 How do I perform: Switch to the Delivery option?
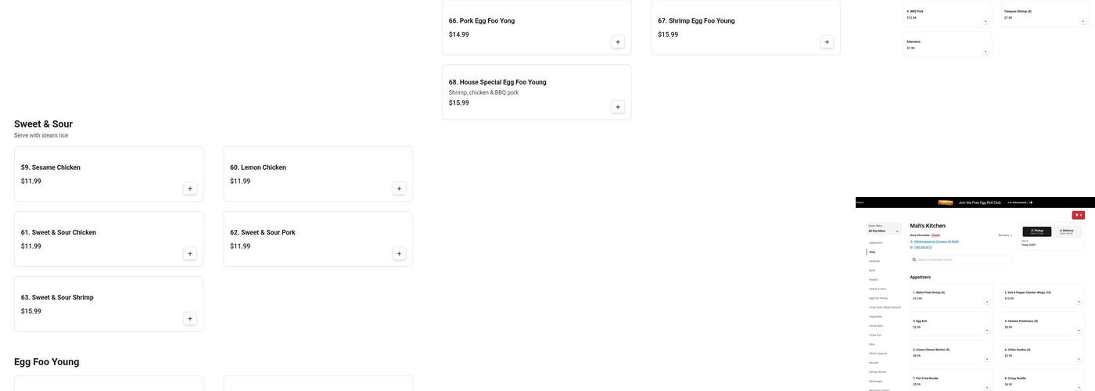pos(1066,231)
